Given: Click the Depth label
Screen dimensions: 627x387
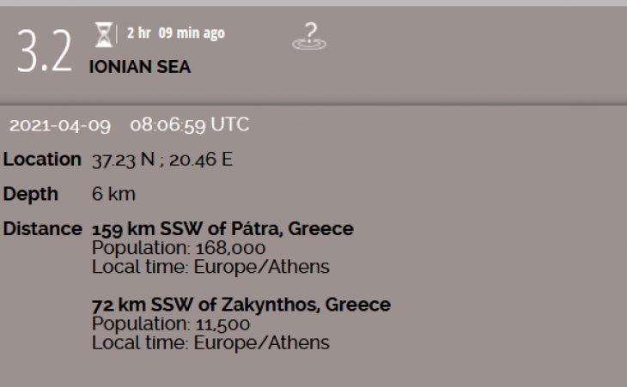Looking at the screenshot, I should click(x=31, y=194).
